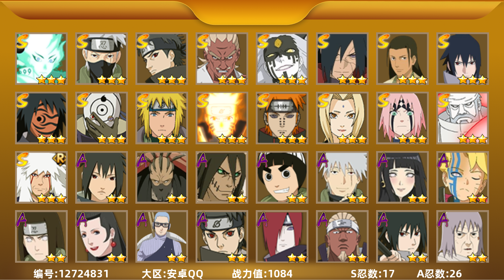The height and width of the screenshot is (280, 504).
Task: Click the 战力值:1084 power label
Action: (262, 274)
